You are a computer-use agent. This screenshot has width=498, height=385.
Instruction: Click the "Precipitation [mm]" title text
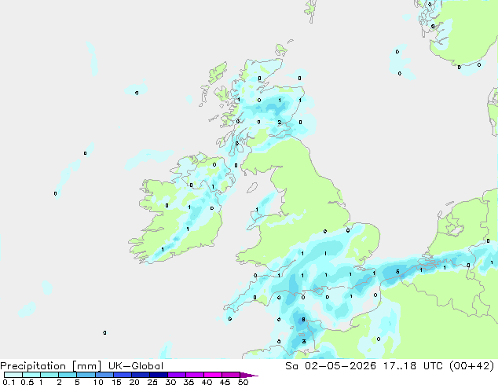pyautogui.click(x=50, y=366)
